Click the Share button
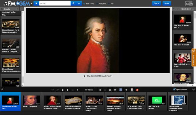196x115 pixels. (167, 3)
